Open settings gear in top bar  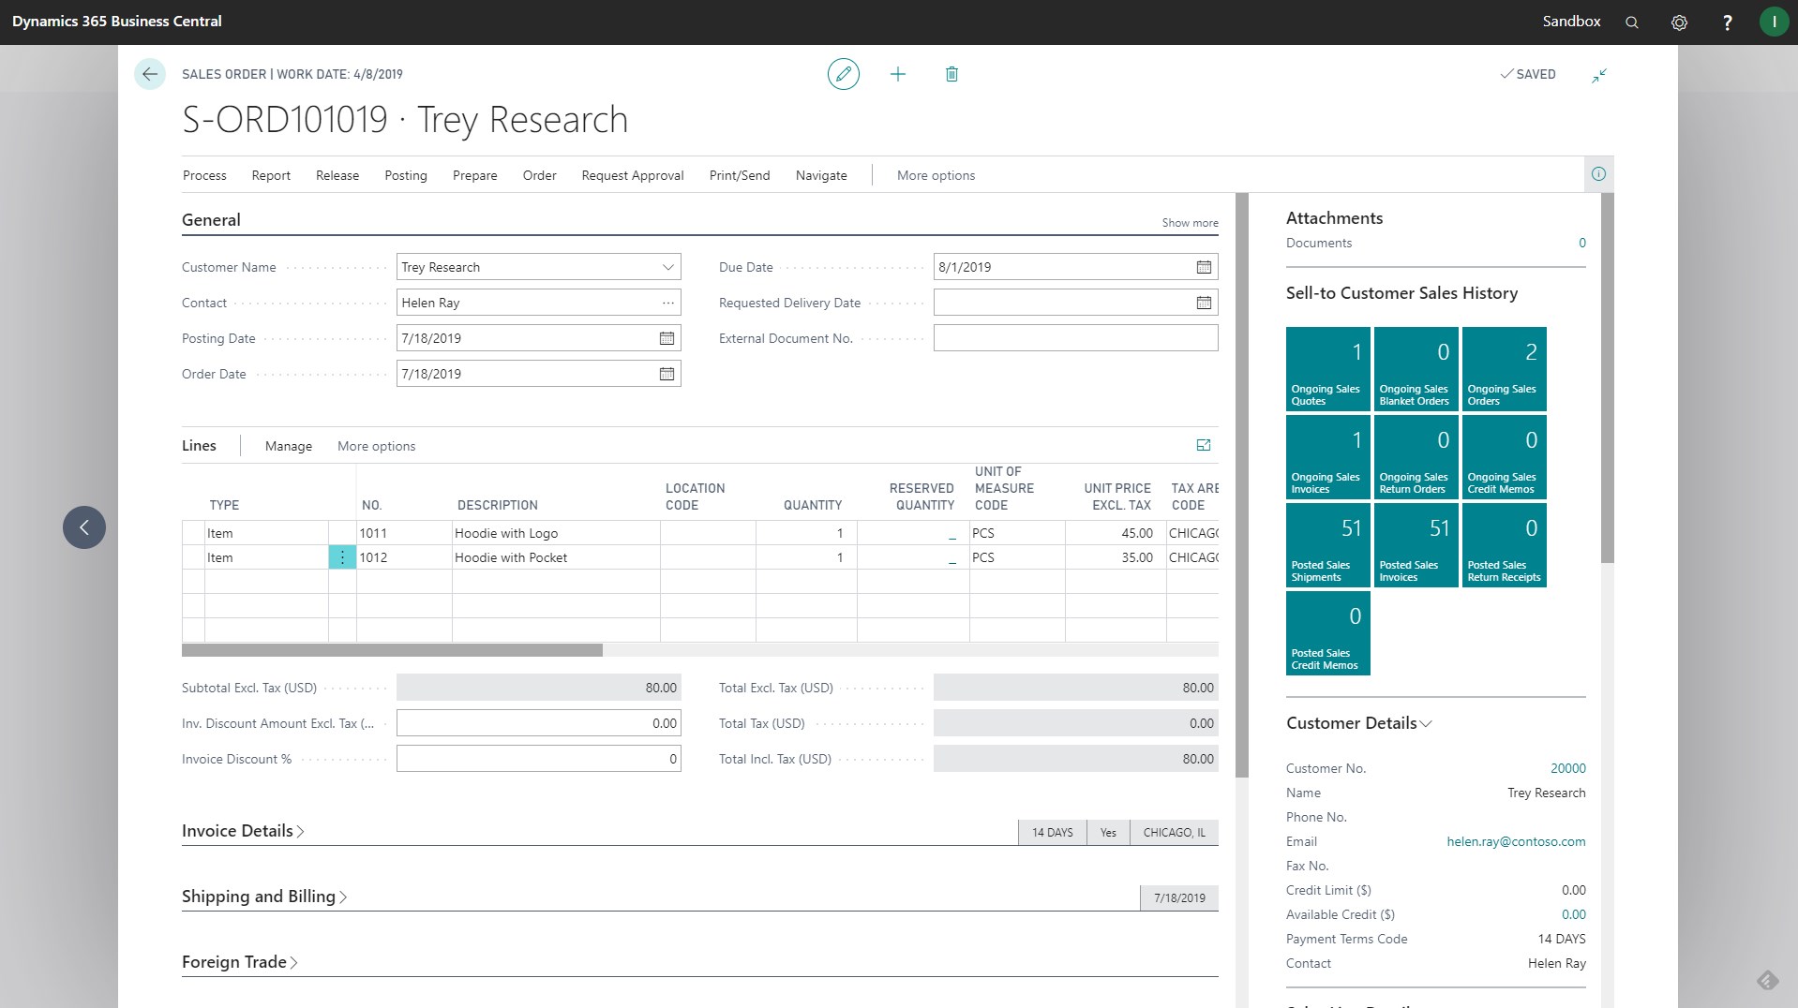pyautogui.click(x=1680, y=22)
